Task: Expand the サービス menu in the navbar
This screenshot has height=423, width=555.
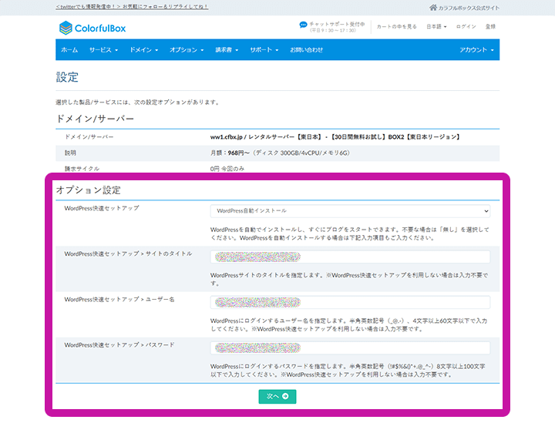Action: point(103,50)
